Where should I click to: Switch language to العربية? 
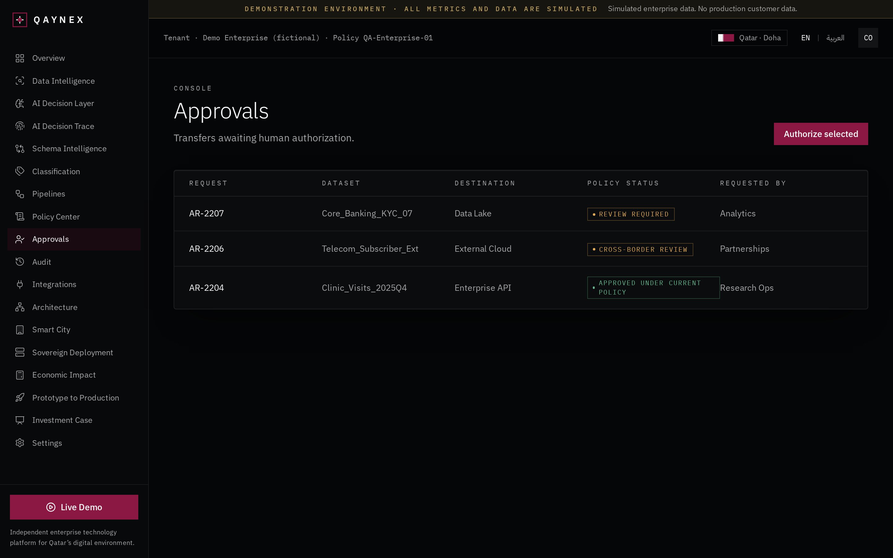tap(835, 38)
